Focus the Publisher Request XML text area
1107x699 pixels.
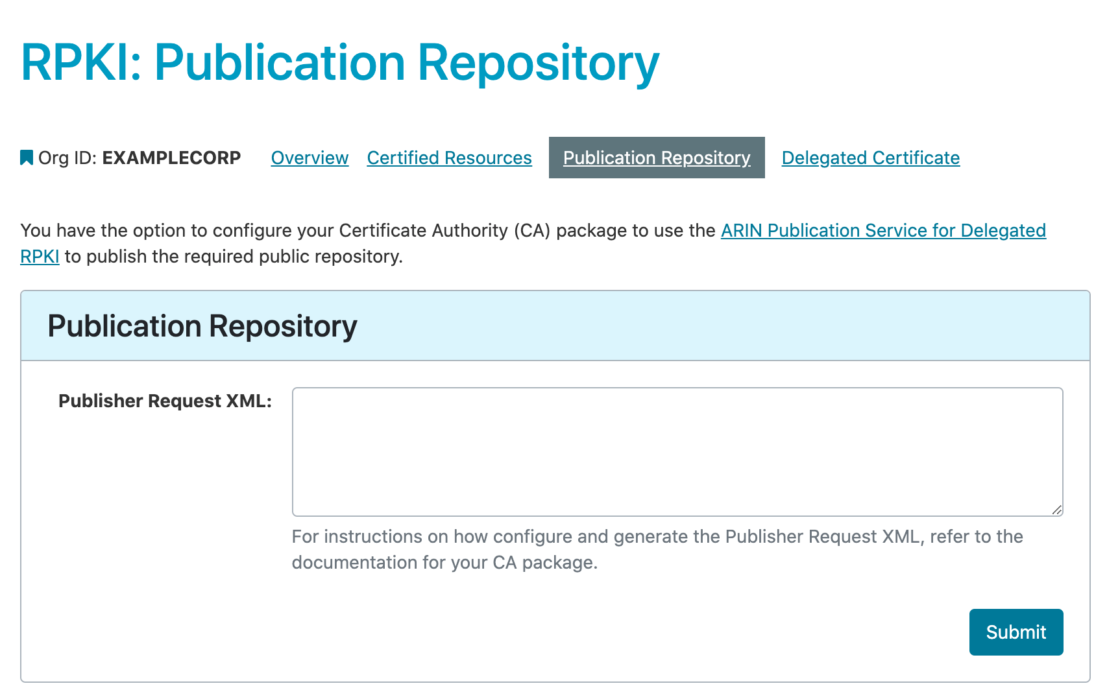677,452
